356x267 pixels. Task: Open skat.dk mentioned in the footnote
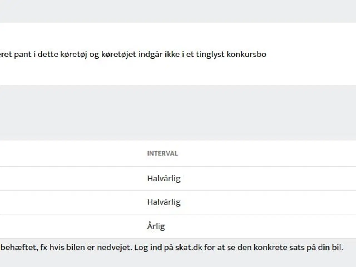[x=189, y=247]
